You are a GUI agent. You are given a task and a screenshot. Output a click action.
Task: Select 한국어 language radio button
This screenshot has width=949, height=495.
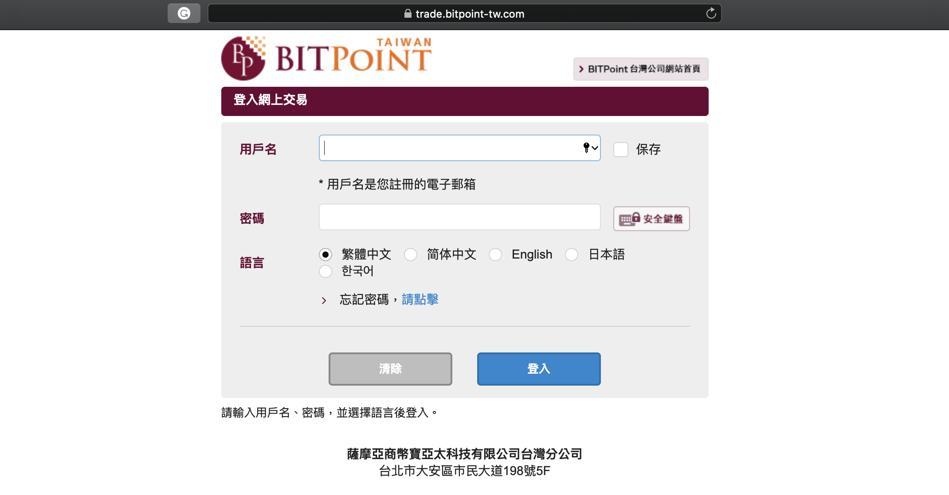(x=325, y=271)
